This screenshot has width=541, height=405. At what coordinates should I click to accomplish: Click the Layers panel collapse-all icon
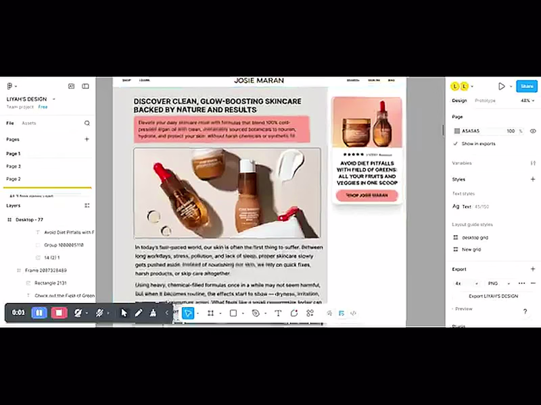[87, 206]
